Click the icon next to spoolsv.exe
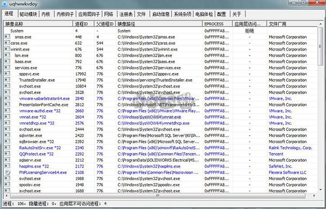This screenshot has height=209, width=326. pyautogui.click(x=7, y=185)
